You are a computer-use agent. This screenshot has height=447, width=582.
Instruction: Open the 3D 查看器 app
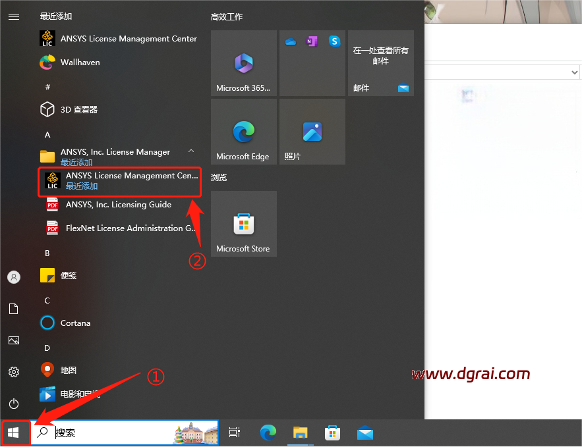coord(78,109)
